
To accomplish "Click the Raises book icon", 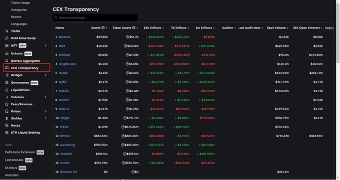I will pos(6,111).
